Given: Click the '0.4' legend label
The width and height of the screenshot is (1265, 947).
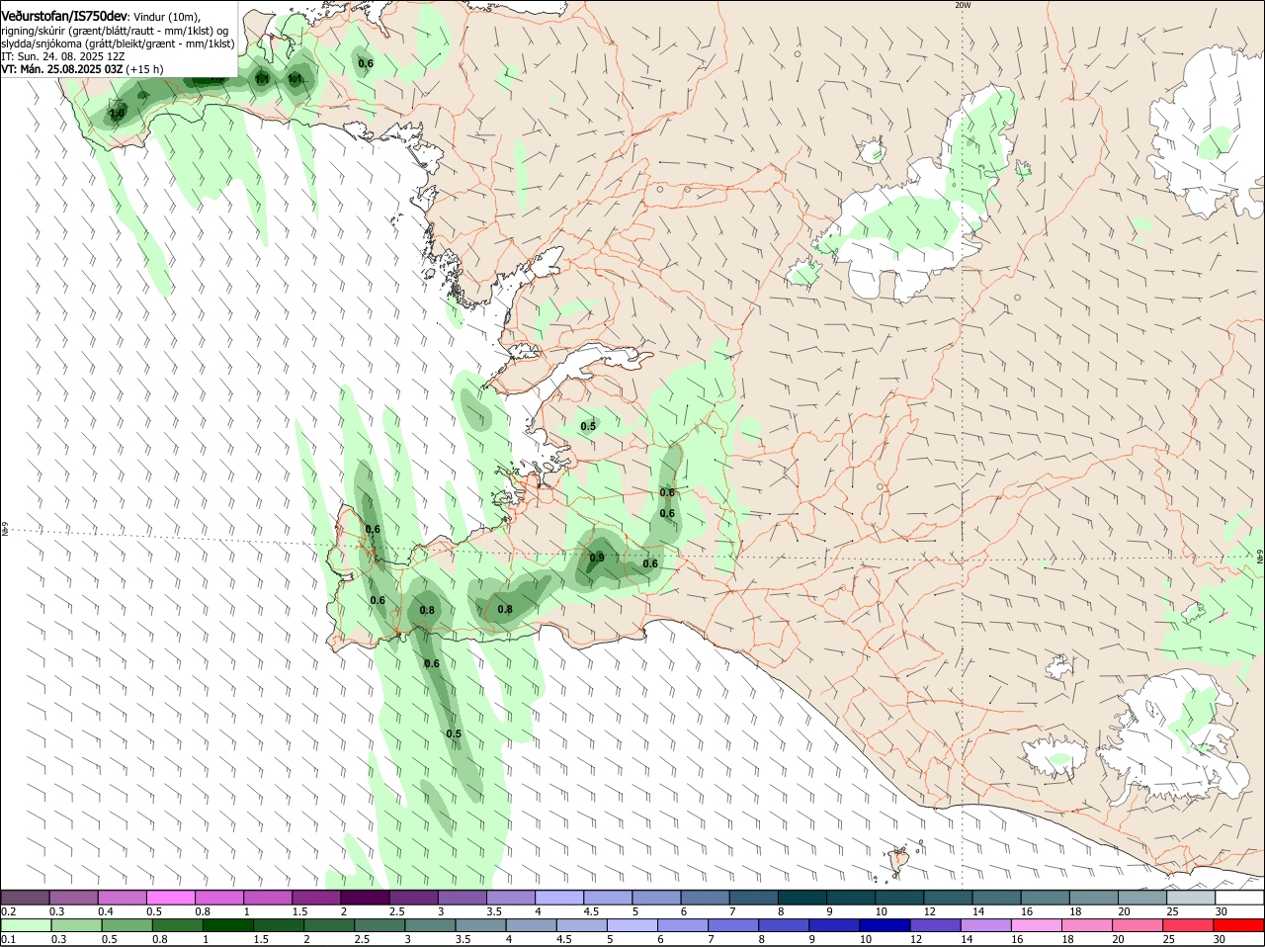Looking at the screenshot, I should 105,911.
